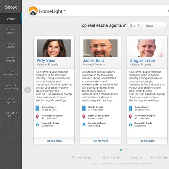
Task: Click James Batiz's Outstanding grade text
Action: click(x=94, y=126)
